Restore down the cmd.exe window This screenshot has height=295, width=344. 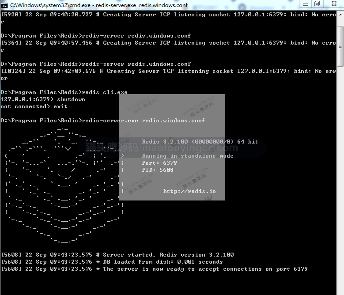coord(317,4)
